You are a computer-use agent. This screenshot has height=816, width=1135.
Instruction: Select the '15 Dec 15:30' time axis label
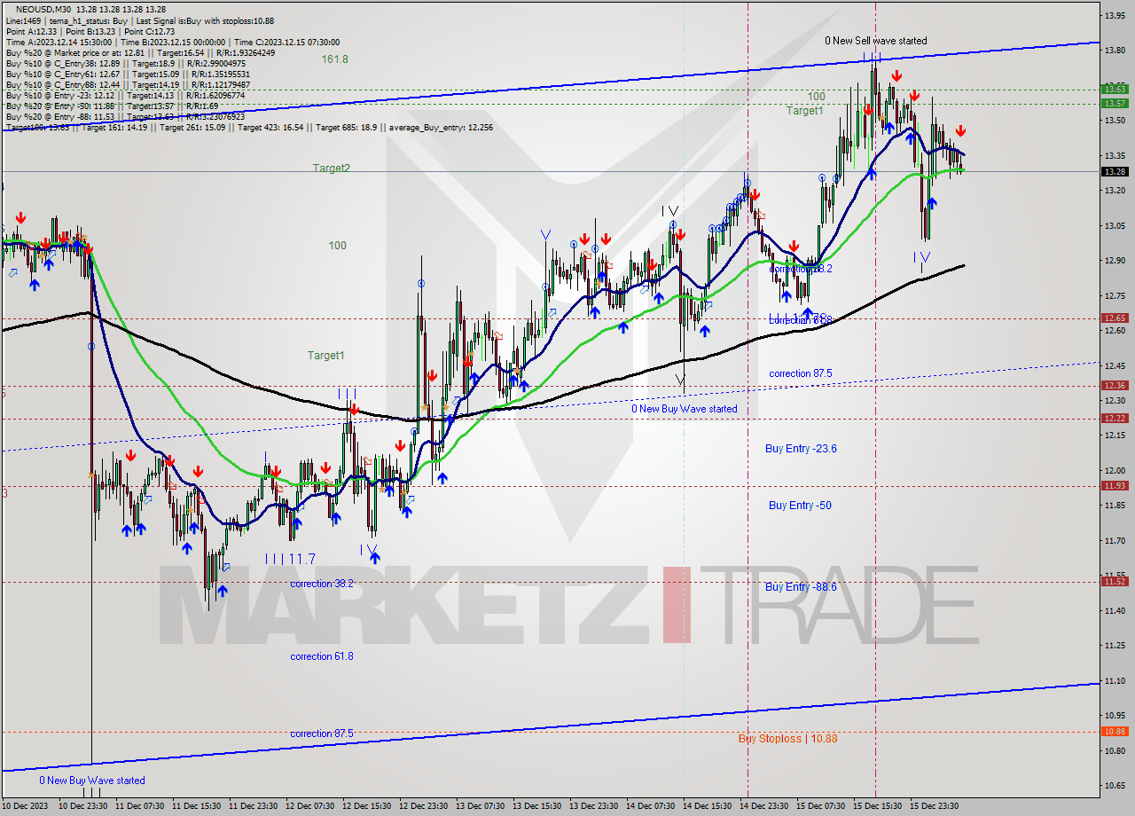(878, 806)
